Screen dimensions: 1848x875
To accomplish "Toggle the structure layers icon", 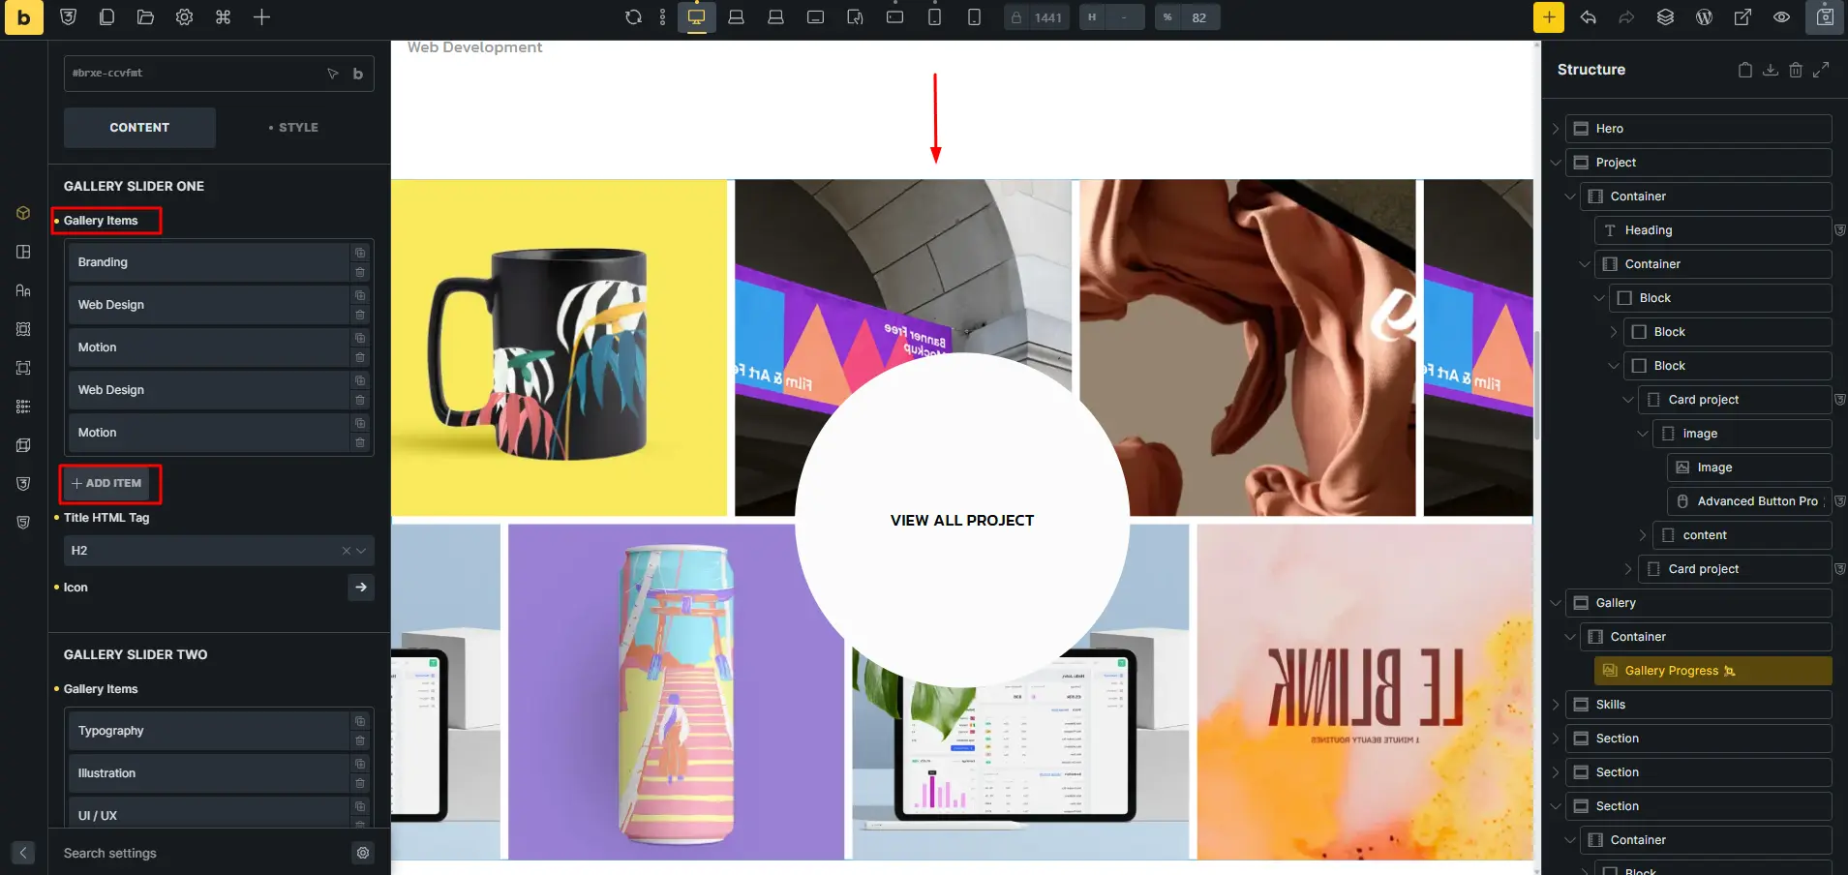I will click(x=1665, y=17).
